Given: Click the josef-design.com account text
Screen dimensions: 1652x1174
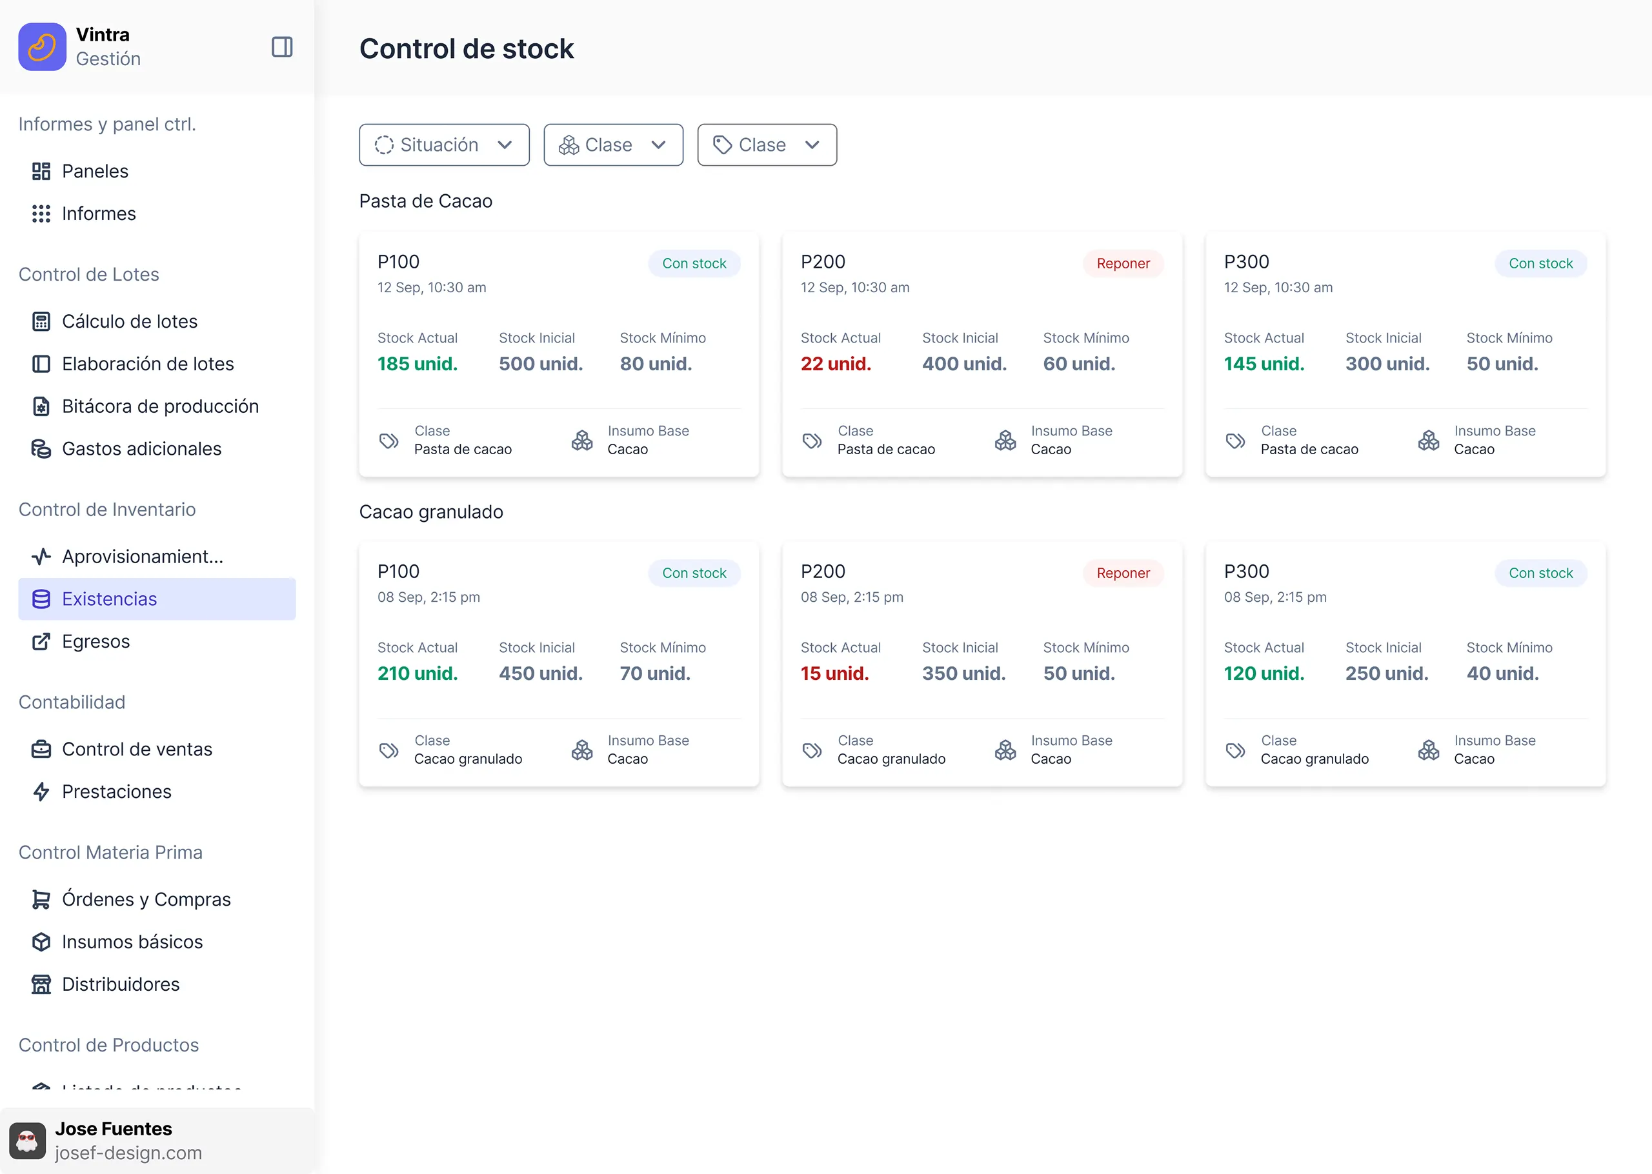Looking at the screenshot, I should tap(128, 1153).
